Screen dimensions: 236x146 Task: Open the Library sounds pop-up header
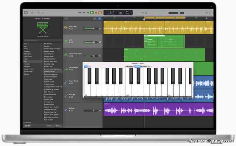[43, 19]
